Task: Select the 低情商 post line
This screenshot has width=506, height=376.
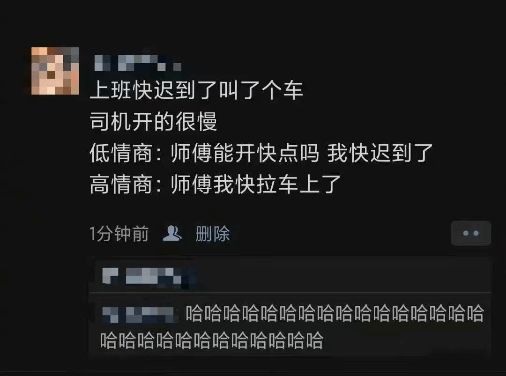Action: [x=261, y=153]
